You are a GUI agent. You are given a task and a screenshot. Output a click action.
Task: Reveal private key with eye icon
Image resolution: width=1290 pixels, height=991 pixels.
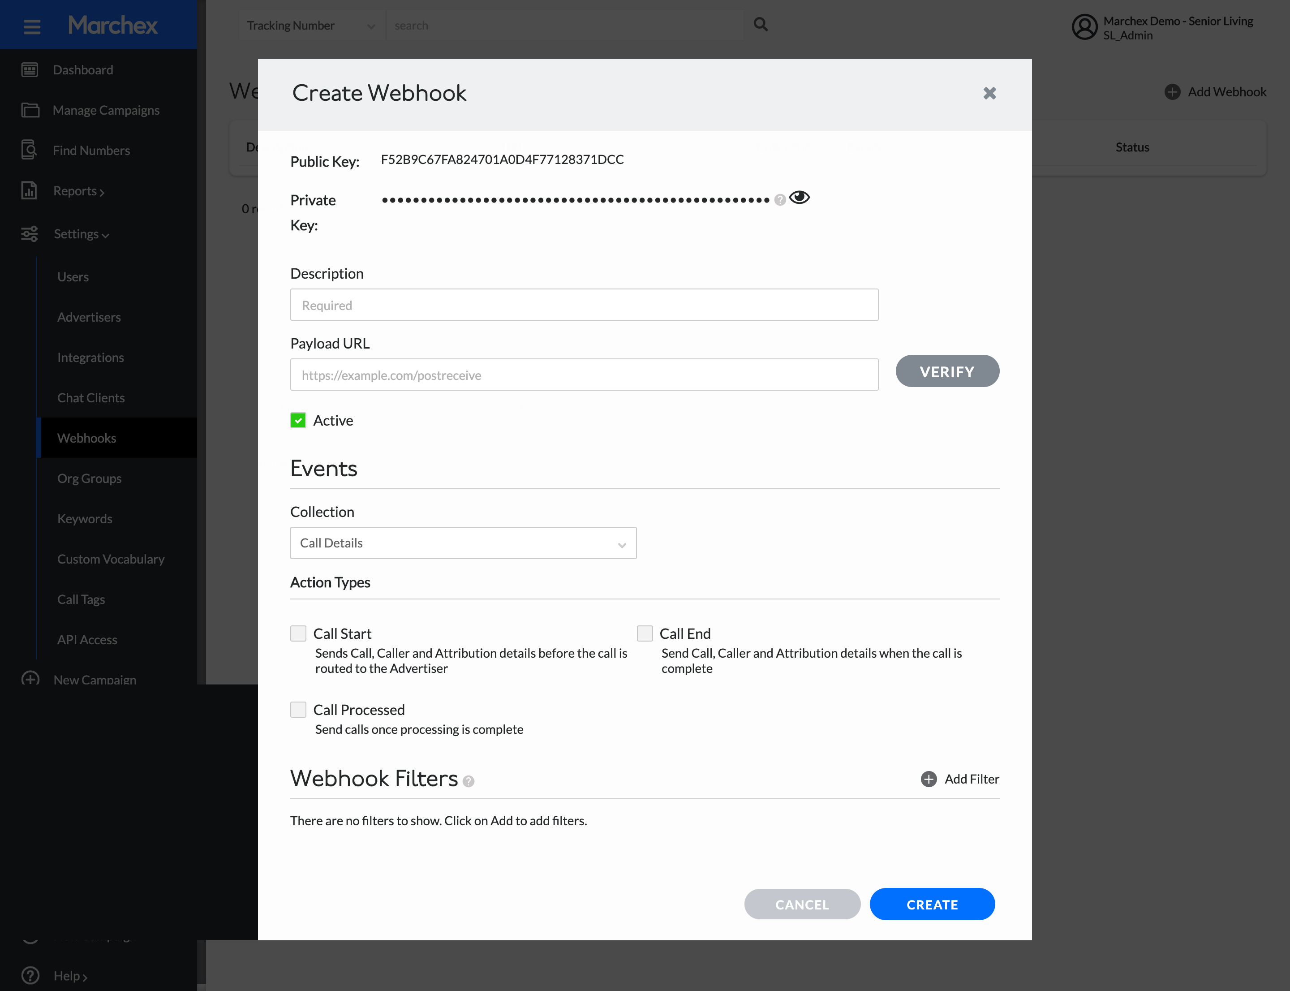coord(799,198)
